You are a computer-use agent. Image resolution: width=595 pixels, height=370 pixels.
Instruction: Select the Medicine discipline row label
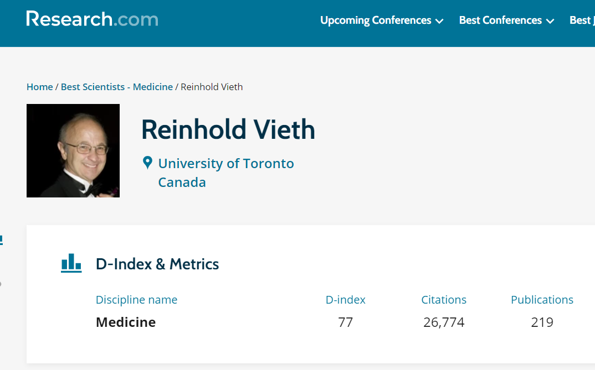[126, 322]
